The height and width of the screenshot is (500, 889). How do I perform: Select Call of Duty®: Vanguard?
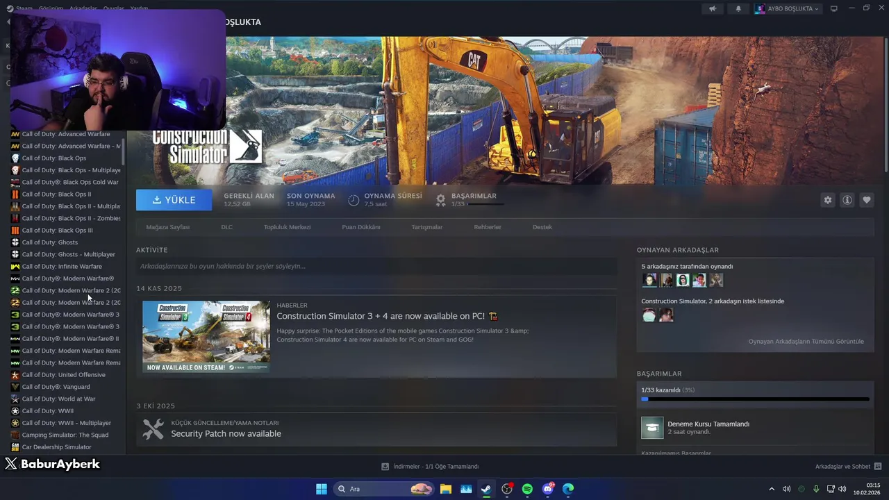tap(56, 387)
